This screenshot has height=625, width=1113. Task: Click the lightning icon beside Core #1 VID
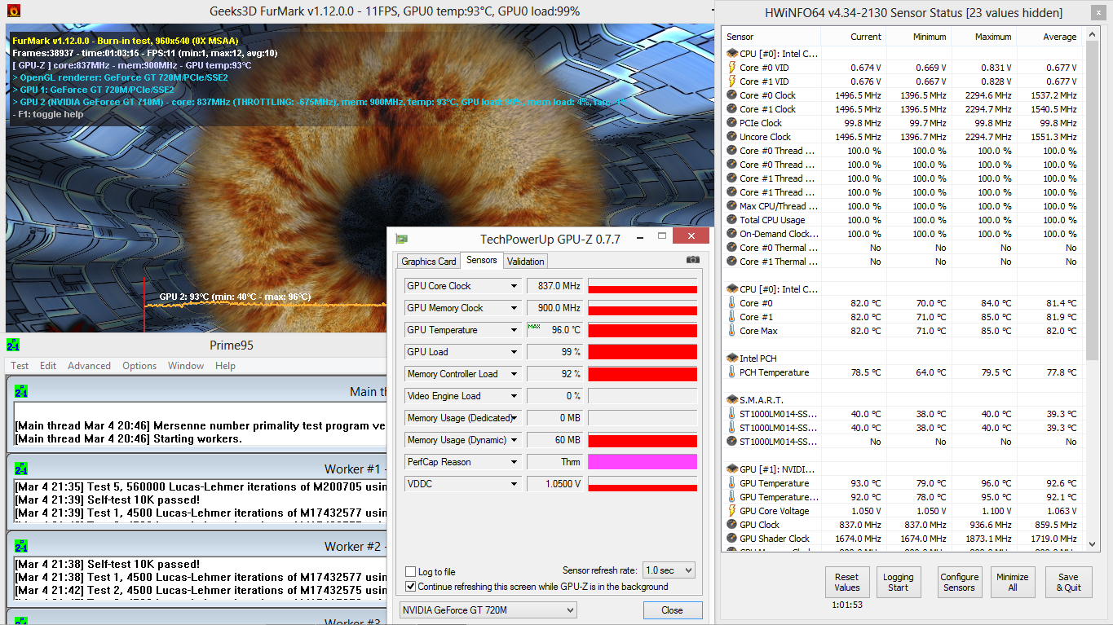(731, 81)
